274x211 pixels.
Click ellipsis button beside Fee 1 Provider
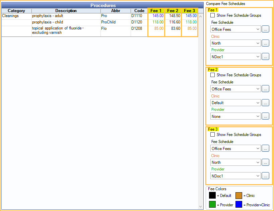265,57
